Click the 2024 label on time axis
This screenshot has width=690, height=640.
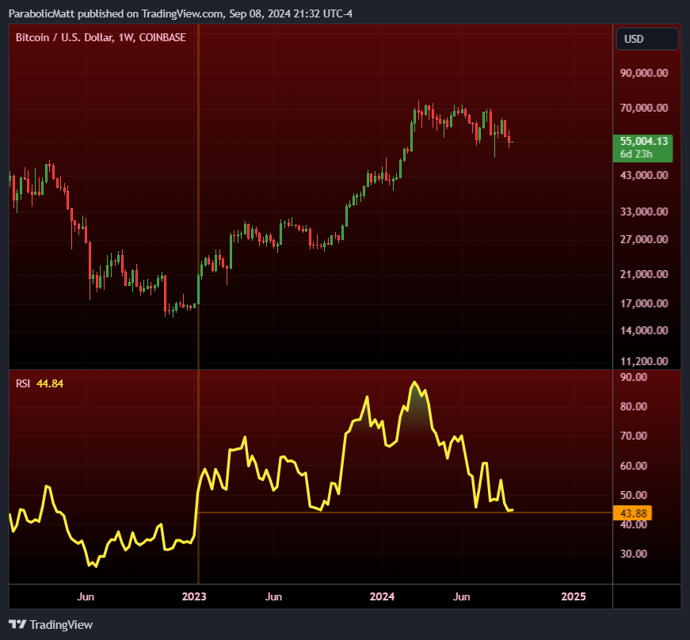(x=382, y=596)
